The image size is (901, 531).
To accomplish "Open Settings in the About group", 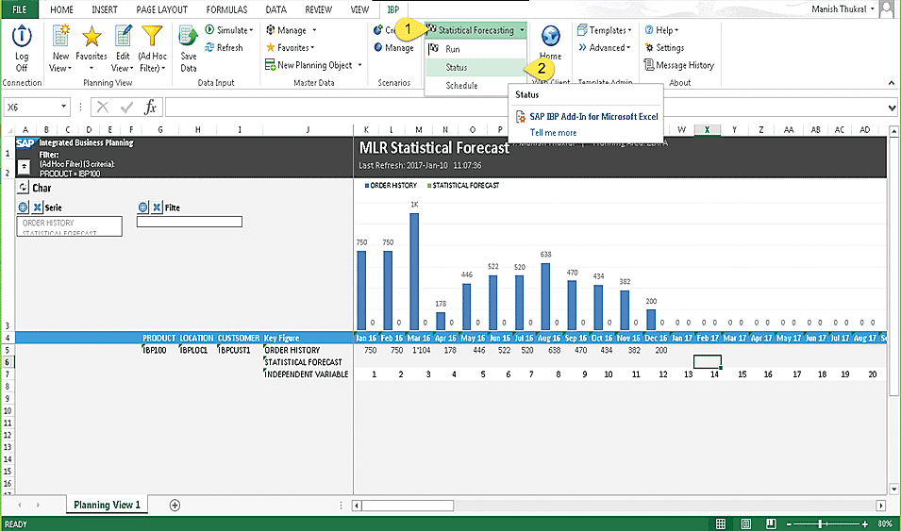I will (x=664, y=48).
